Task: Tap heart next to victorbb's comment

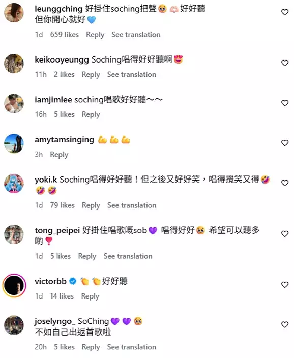Action: [x=285, y=285]
